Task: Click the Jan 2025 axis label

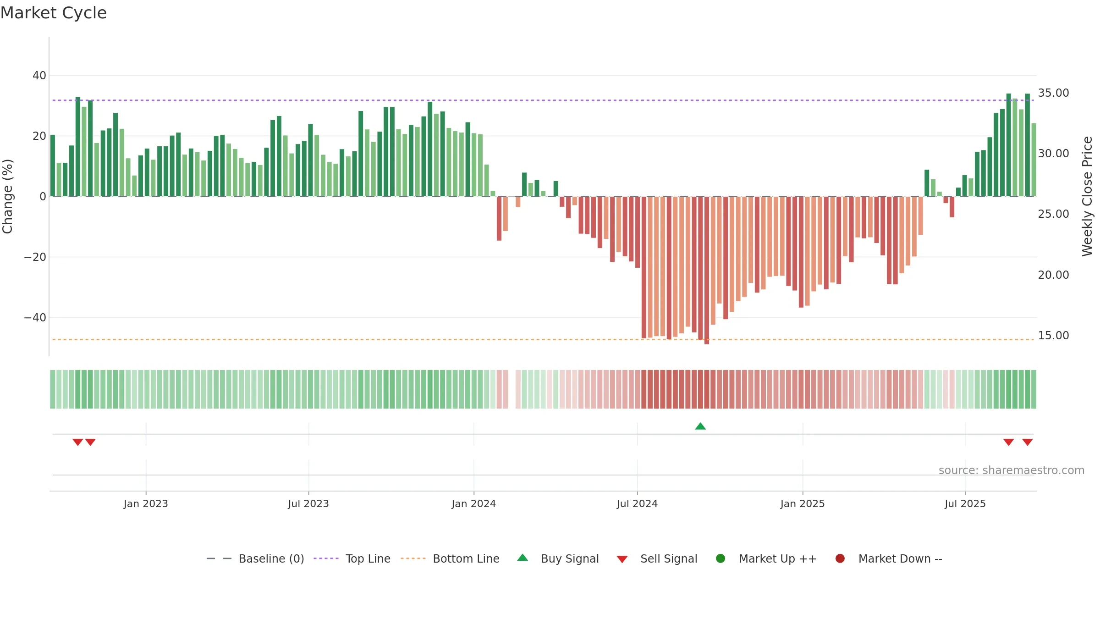Action: coord(803,503)
